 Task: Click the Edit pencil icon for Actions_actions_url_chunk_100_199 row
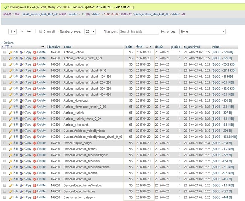tap(10, 76)
